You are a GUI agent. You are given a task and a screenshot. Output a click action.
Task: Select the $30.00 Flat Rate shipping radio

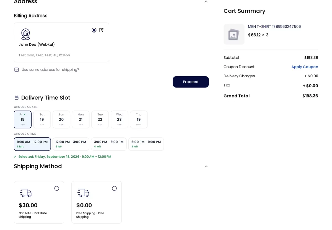point(57,188)
